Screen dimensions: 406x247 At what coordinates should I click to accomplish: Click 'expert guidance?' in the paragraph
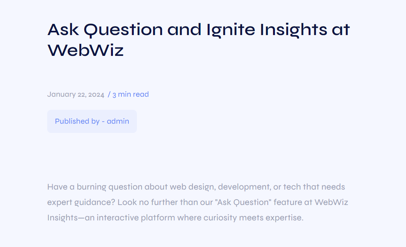coord(81,202)
